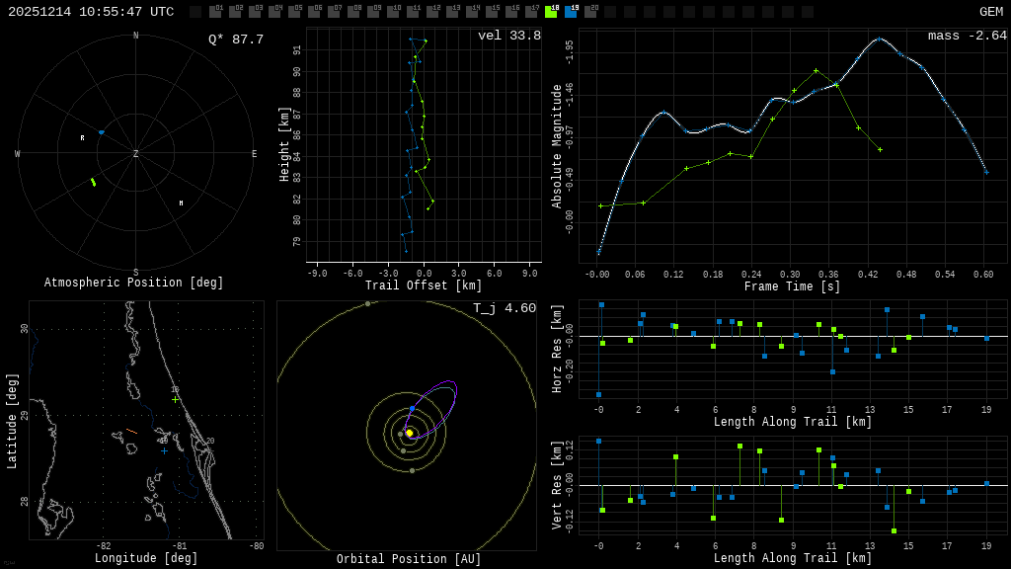Click the Q* 87.7 readout
Image resolution: width=1011 pixels, height=569 pixels.
(235, 40)
